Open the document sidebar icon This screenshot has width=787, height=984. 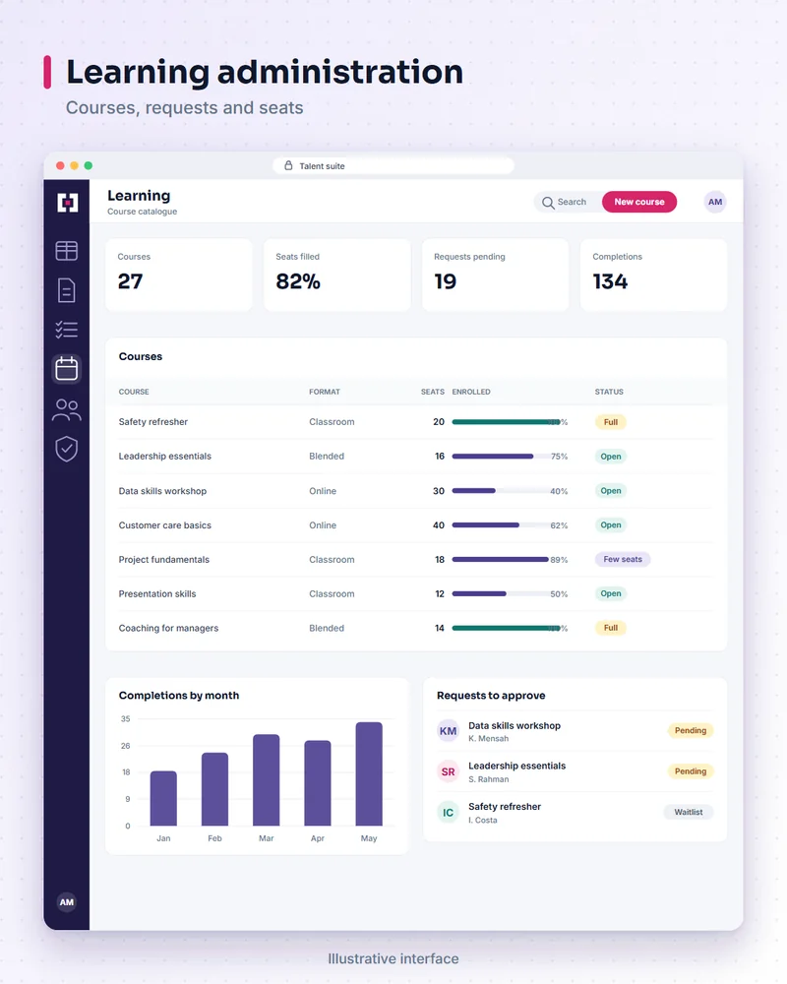[67, 290]
